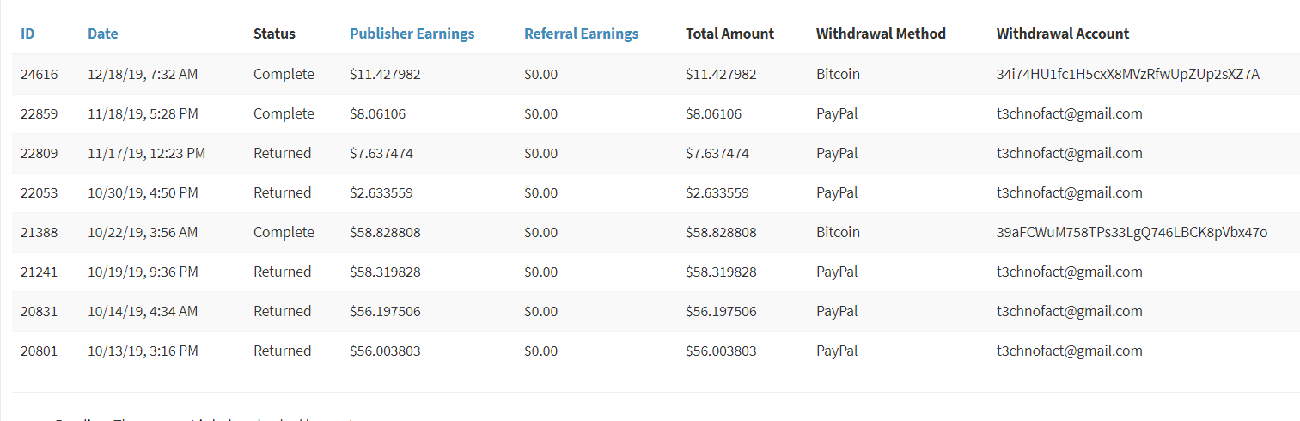Screen dimensions: 1300x421
Task: Select withdrawal ID 24616
Action: [40, 75]
